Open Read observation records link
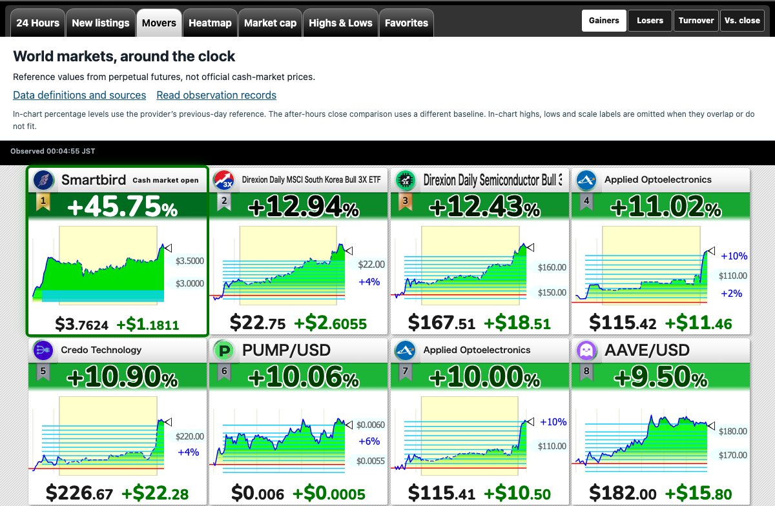The image size is (775, 506). pyautogui.click(x=216, y=95)
